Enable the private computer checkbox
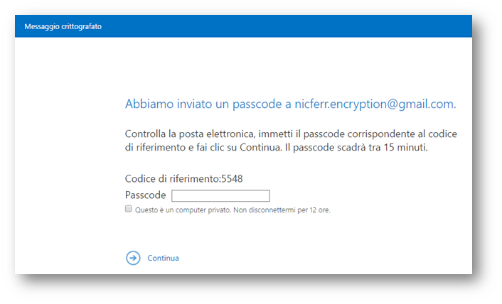The width and height of the screenshot is (502, 304). [128, 210]
